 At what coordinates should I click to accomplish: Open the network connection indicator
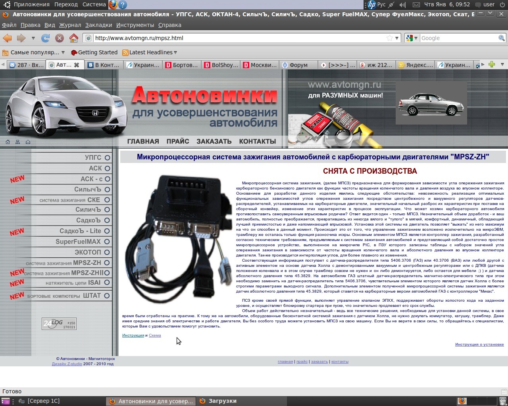click(392, 5)
